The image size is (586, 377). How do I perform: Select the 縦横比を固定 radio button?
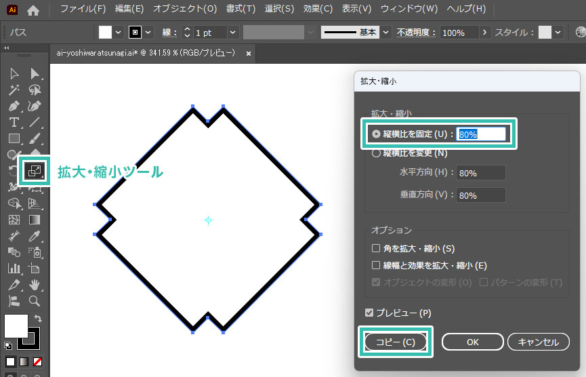click(377, 134)
